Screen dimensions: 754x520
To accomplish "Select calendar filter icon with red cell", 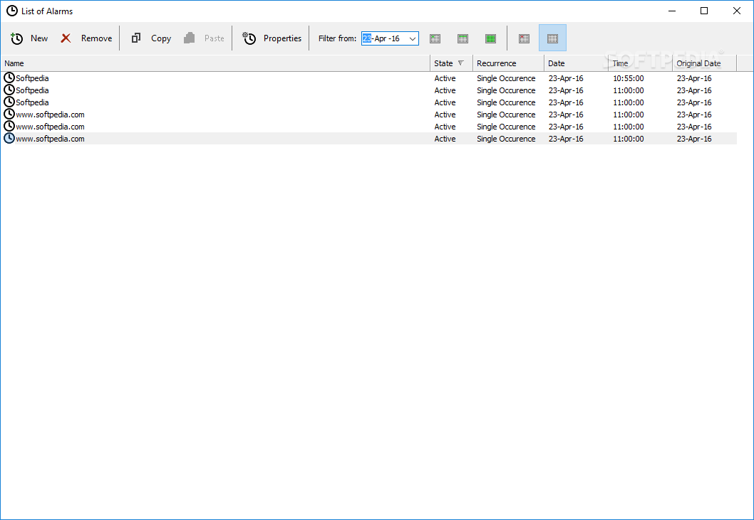I will pos(524,38).
